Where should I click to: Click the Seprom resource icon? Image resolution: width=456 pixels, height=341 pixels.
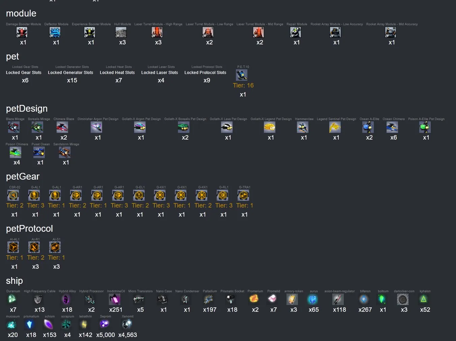click(x=104, y=324)
